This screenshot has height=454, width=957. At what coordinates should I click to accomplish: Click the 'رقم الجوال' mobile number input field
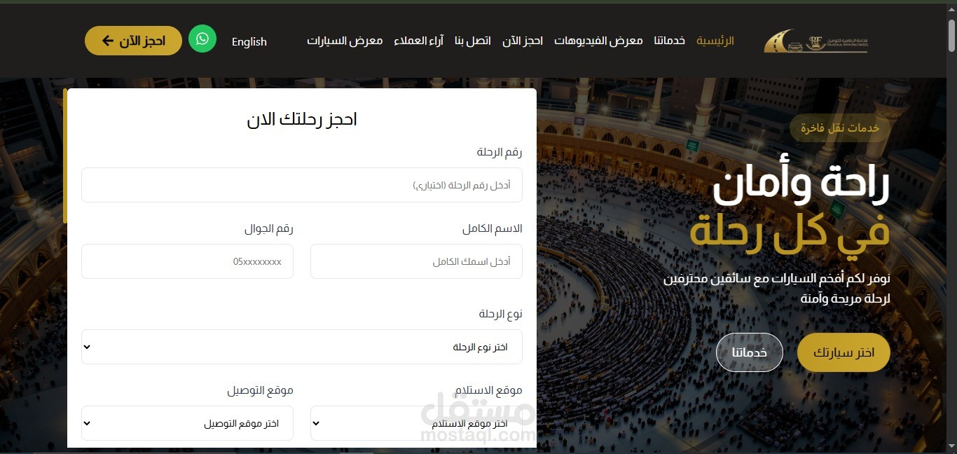coord(187,261)
